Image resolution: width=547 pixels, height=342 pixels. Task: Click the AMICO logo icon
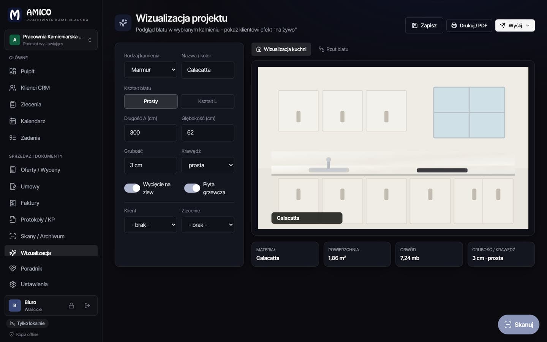(15, 15)
